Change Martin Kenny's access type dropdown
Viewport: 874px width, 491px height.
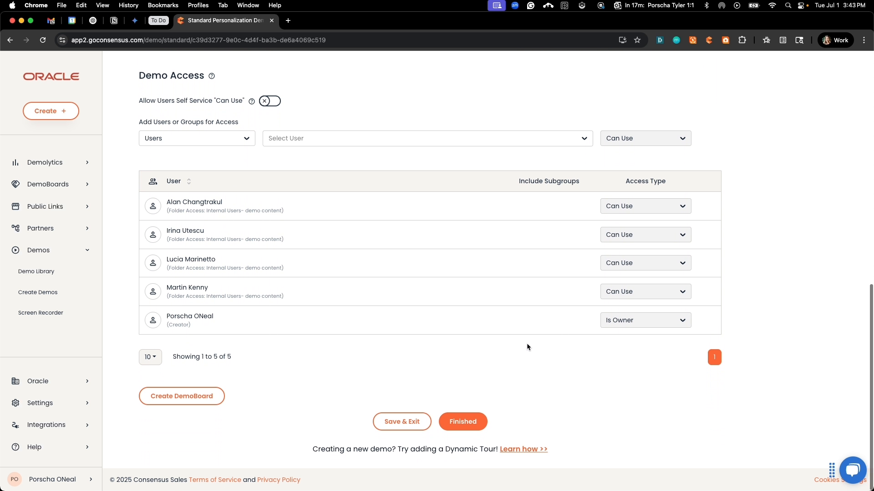(x=645, y=291)
